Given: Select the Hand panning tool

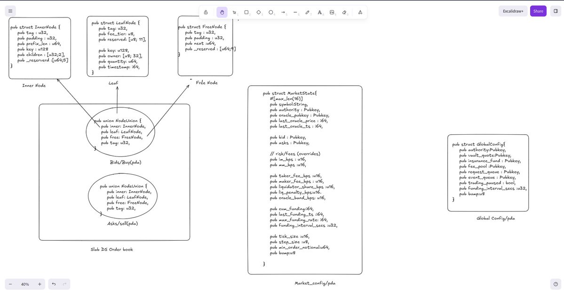Looking at the screenshot, I should 222,12.
